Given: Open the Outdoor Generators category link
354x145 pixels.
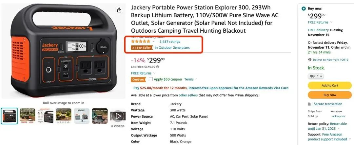Looking at the screenshot, I should (x=172, y=48).
